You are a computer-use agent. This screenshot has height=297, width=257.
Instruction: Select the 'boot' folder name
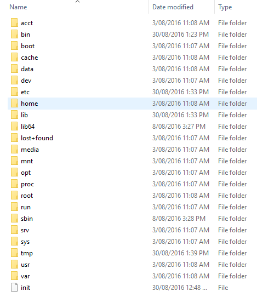[x=27, y=46]
